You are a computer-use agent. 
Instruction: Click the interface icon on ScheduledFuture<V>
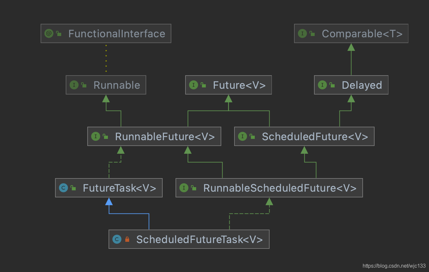coord(243,136)
